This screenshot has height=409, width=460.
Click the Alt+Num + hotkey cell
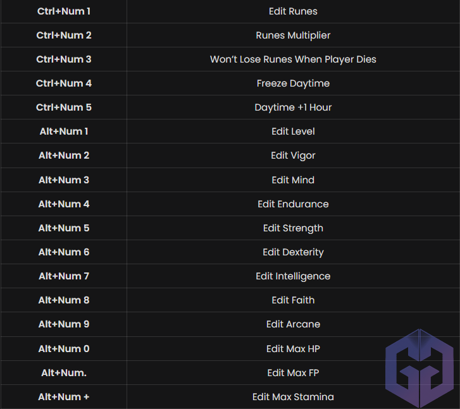pyautogui.click(x=63, y=397)
